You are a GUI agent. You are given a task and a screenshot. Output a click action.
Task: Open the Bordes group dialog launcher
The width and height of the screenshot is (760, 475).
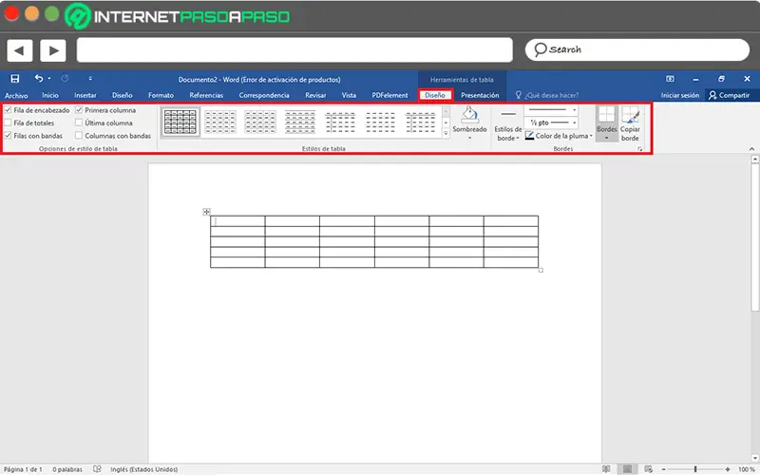pyautogui.click(x=639, y=149)
